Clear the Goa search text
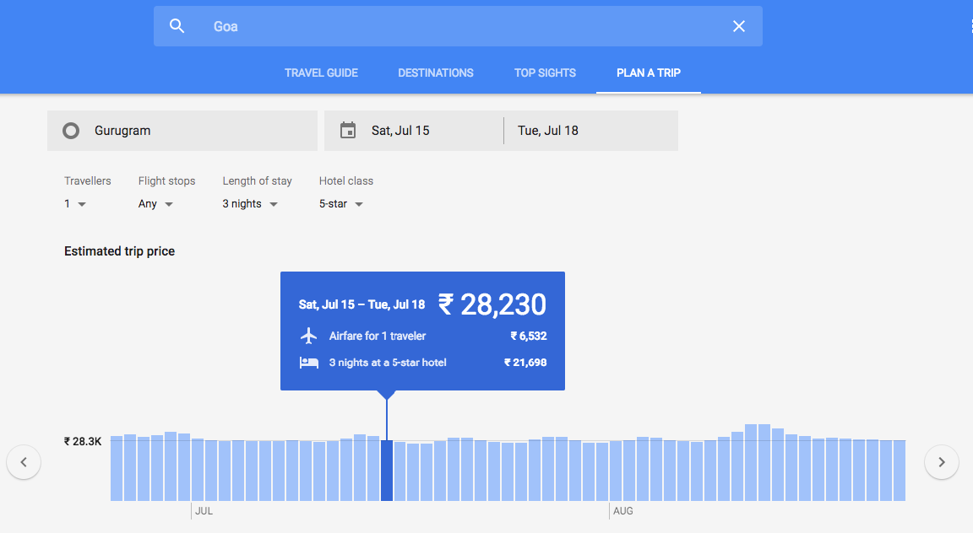The height and width of the screenshot is (533, 973). [738, 26]
